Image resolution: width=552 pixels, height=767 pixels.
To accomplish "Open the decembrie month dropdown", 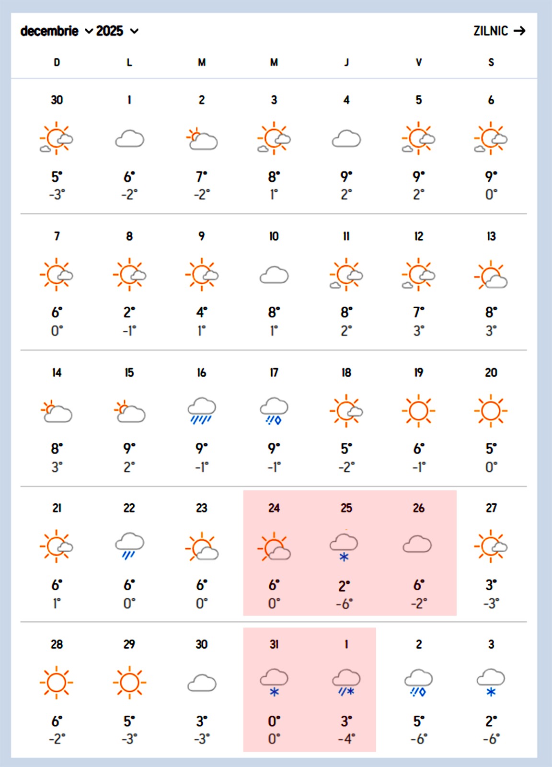I will tap(56, 31).
